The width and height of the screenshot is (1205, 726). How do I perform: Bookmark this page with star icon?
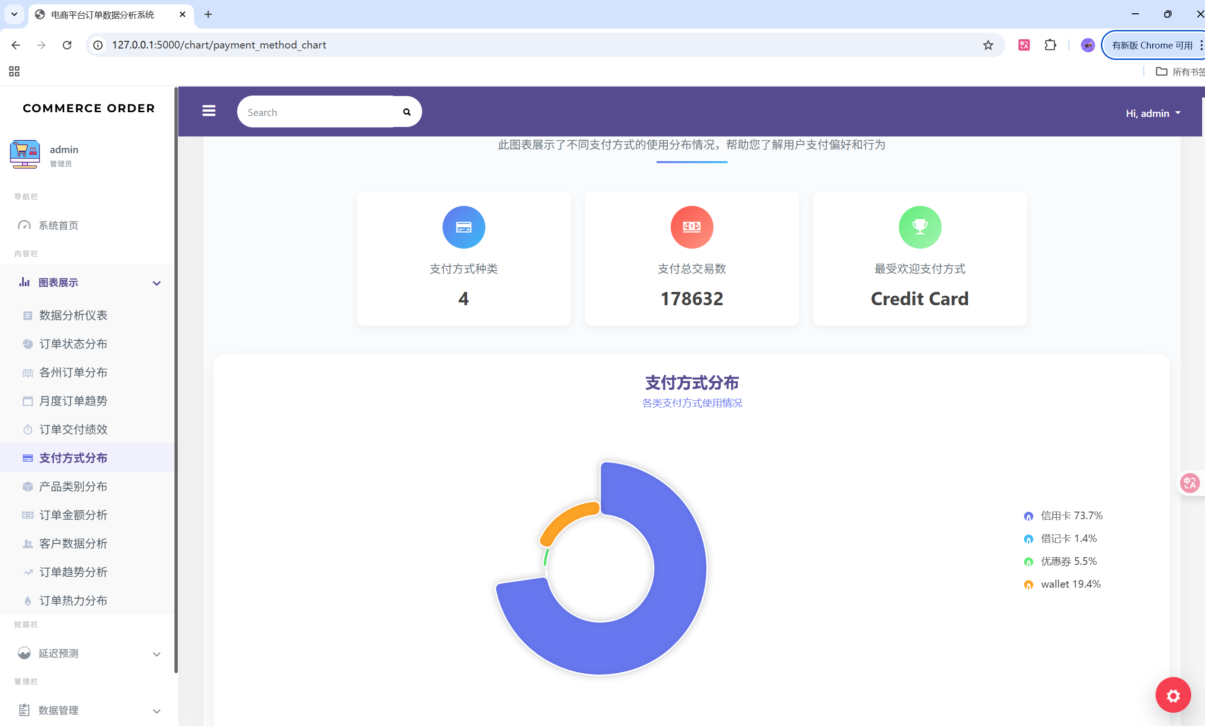coord(988,45)
